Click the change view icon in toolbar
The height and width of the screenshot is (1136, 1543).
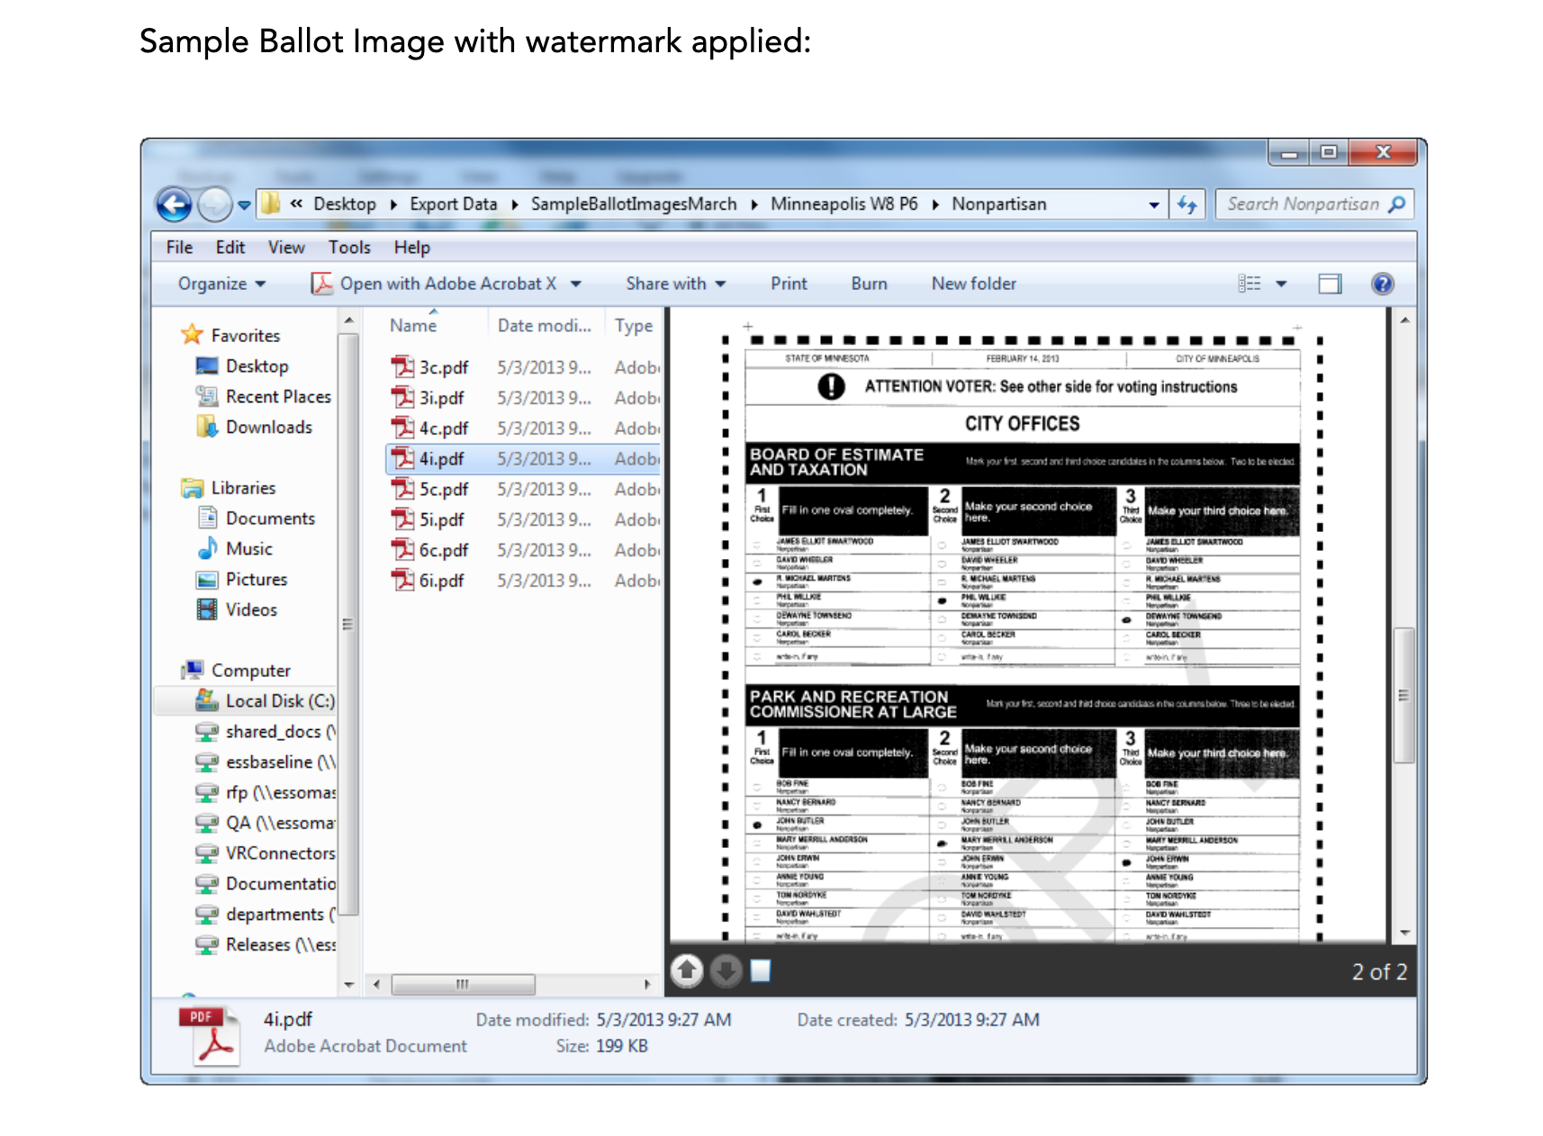click(1249, 284)
